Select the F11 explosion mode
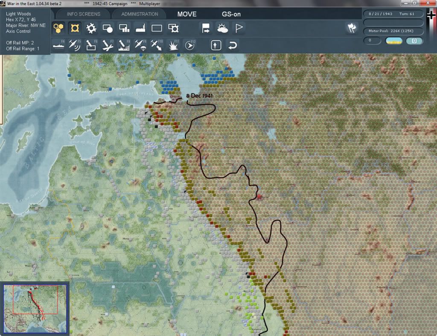Image resolution: width=437 pixels, height=336 pixels. pyautogui.click(x=173, y=45)
